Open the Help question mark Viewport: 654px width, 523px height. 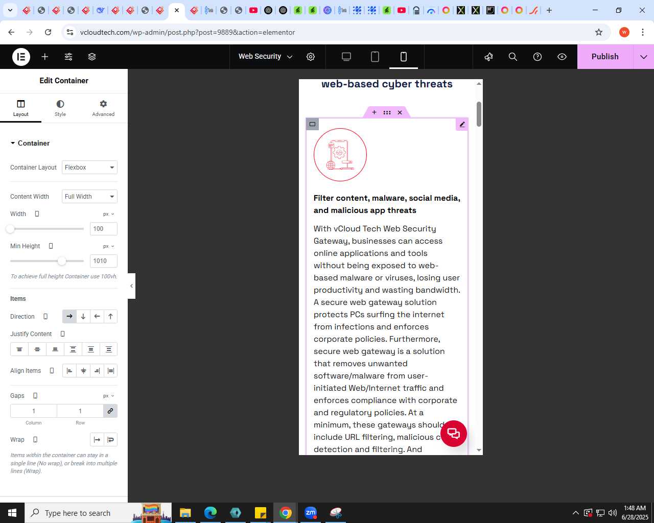click(x=538, y=57)
